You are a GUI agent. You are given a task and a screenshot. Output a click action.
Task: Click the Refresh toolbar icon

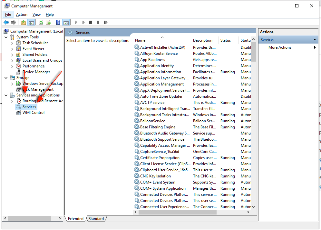point(41,22)
